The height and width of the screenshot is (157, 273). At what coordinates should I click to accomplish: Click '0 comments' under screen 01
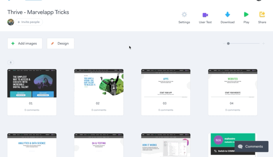(32, 110)
